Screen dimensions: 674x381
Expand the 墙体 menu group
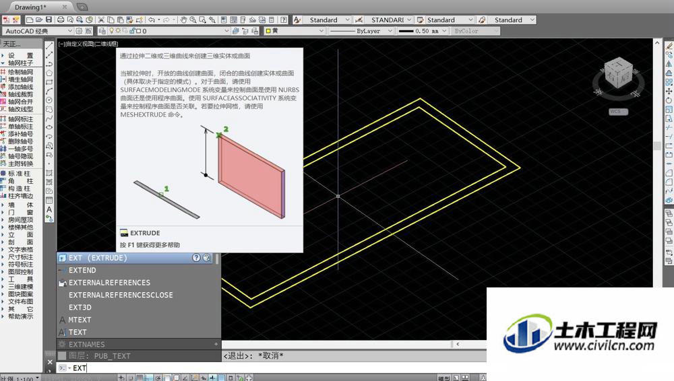click(20, 205)
